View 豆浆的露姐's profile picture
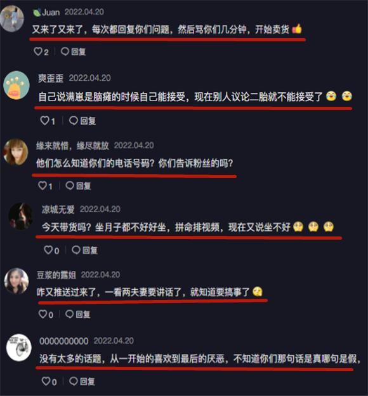368x396 pixels. click(x=16, y=281)
